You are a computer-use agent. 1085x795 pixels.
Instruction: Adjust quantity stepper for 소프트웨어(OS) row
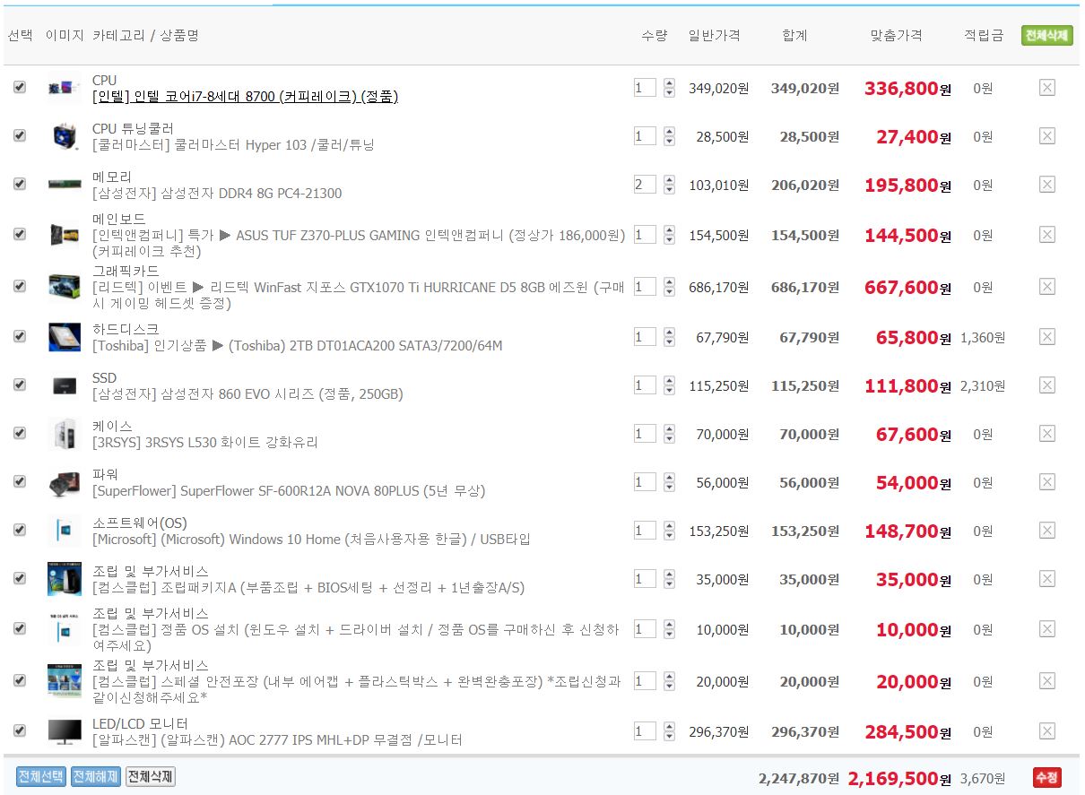tap(669, 531)
